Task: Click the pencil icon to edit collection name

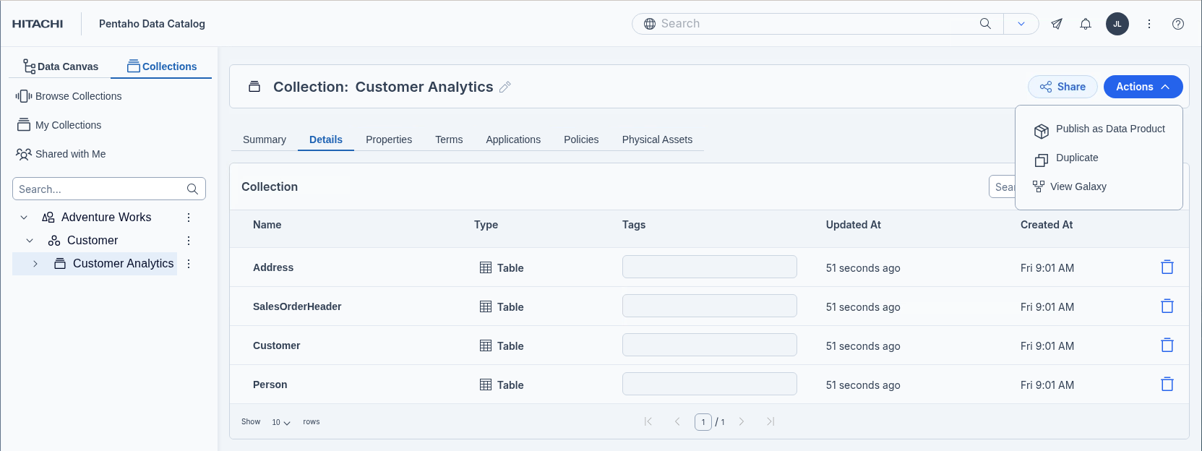Action: point(505,87)
